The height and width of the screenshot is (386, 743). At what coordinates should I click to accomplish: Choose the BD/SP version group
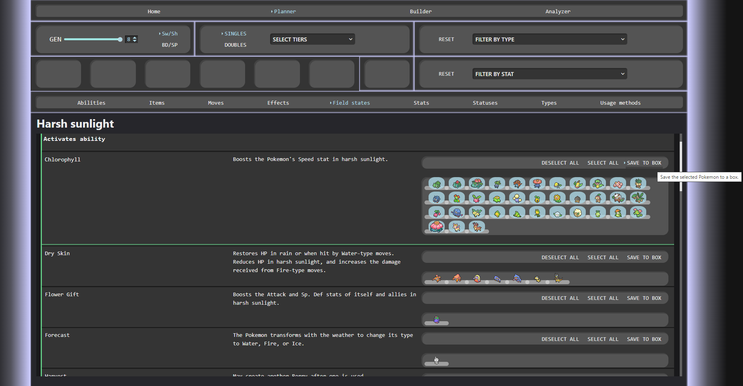(x=170, y=45)
